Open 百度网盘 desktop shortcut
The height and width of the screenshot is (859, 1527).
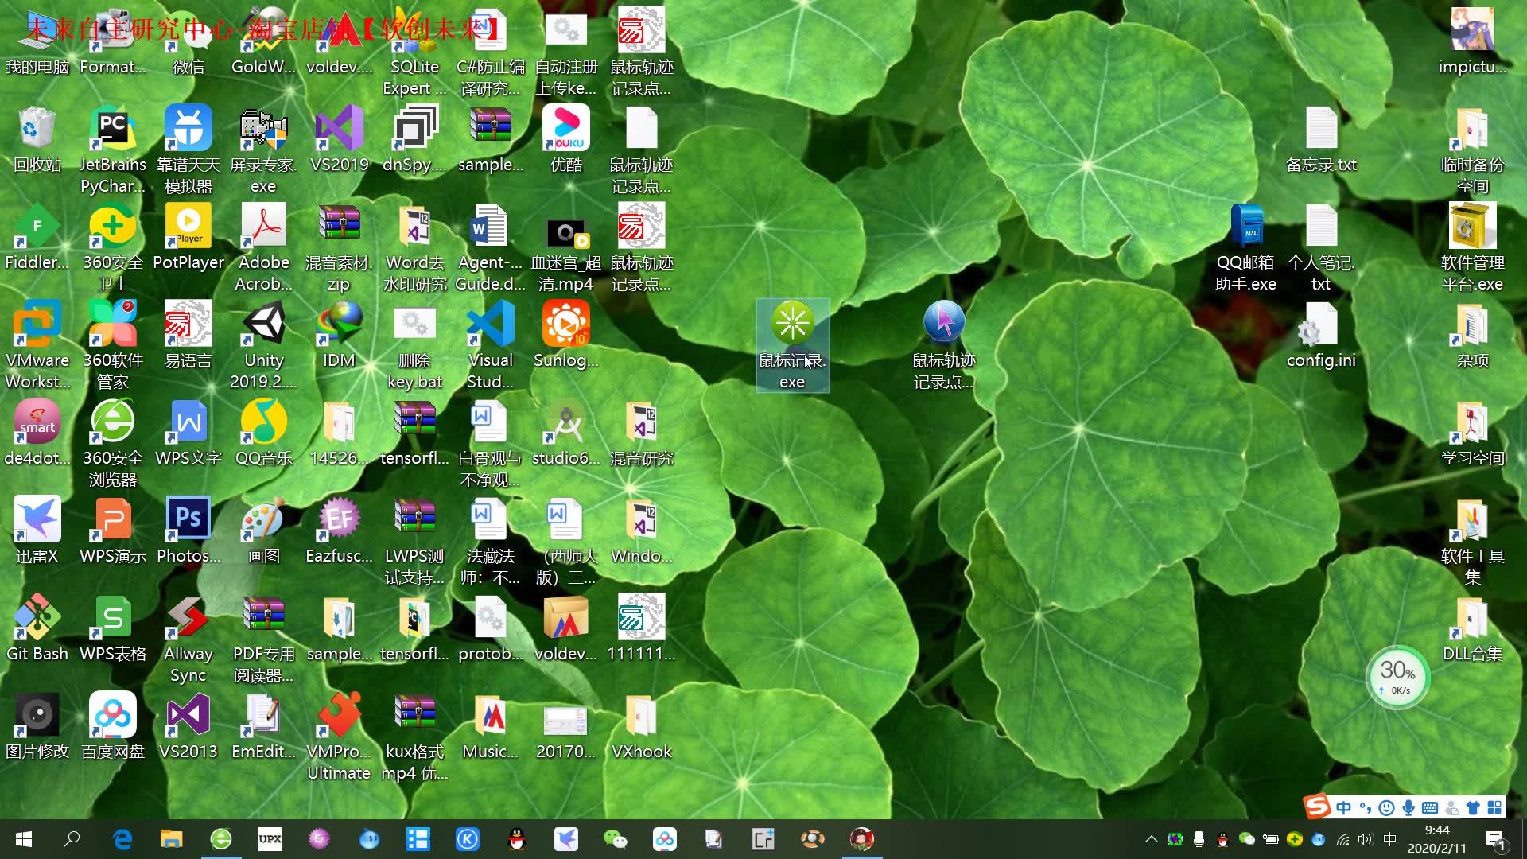[112, 726]
